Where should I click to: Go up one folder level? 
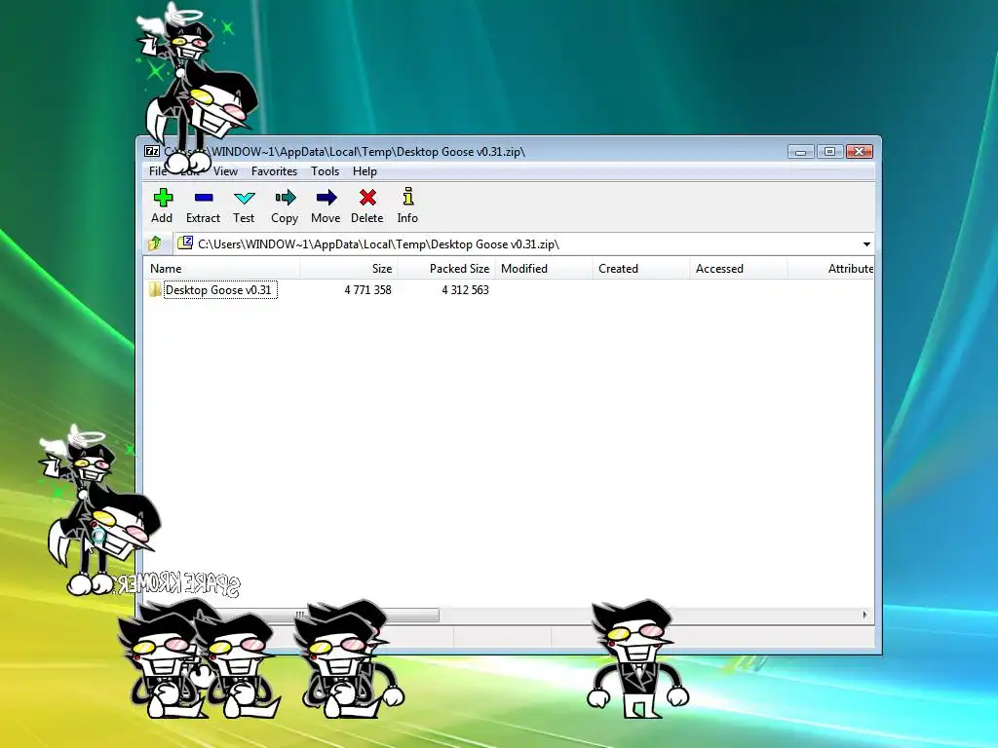[x=155, y=243]
